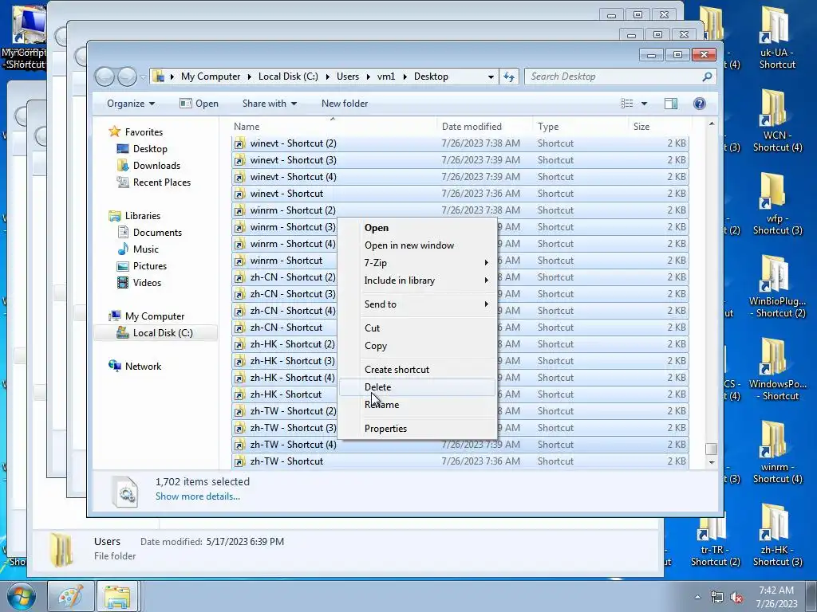Open Properties from the context menu

(416, 429)
